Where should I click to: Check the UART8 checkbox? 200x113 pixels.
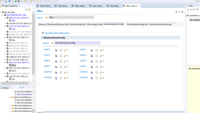(x=97, y=67)
